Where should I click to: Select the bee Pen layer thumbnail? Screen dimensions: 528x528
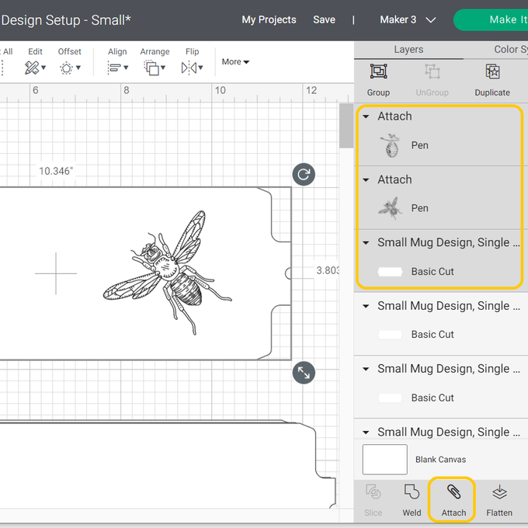tap(390, 208)
